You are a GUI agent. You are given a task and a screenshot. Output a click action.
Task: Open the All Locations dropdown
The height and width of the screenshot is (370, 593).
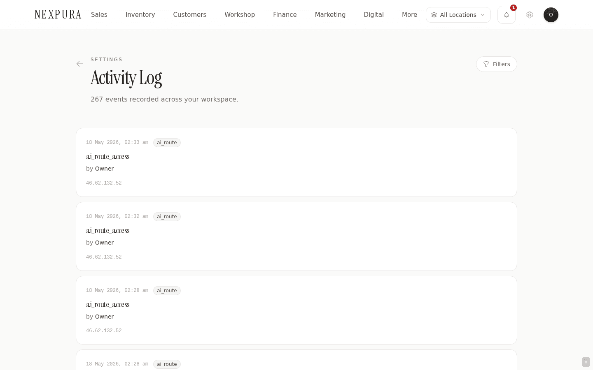(458, 15)
